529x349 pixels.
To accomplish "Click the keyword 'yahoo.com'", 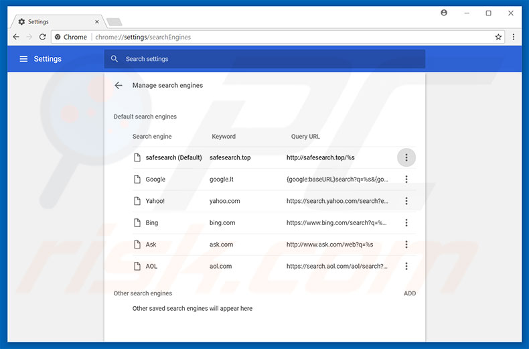I will pos(225,201).
